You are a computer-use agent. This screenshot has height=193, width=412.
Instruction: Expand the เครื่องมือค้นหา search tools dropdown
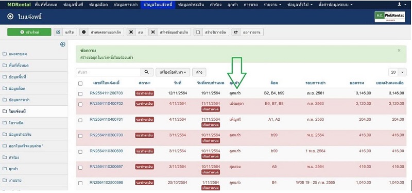[x=173, y=72]
